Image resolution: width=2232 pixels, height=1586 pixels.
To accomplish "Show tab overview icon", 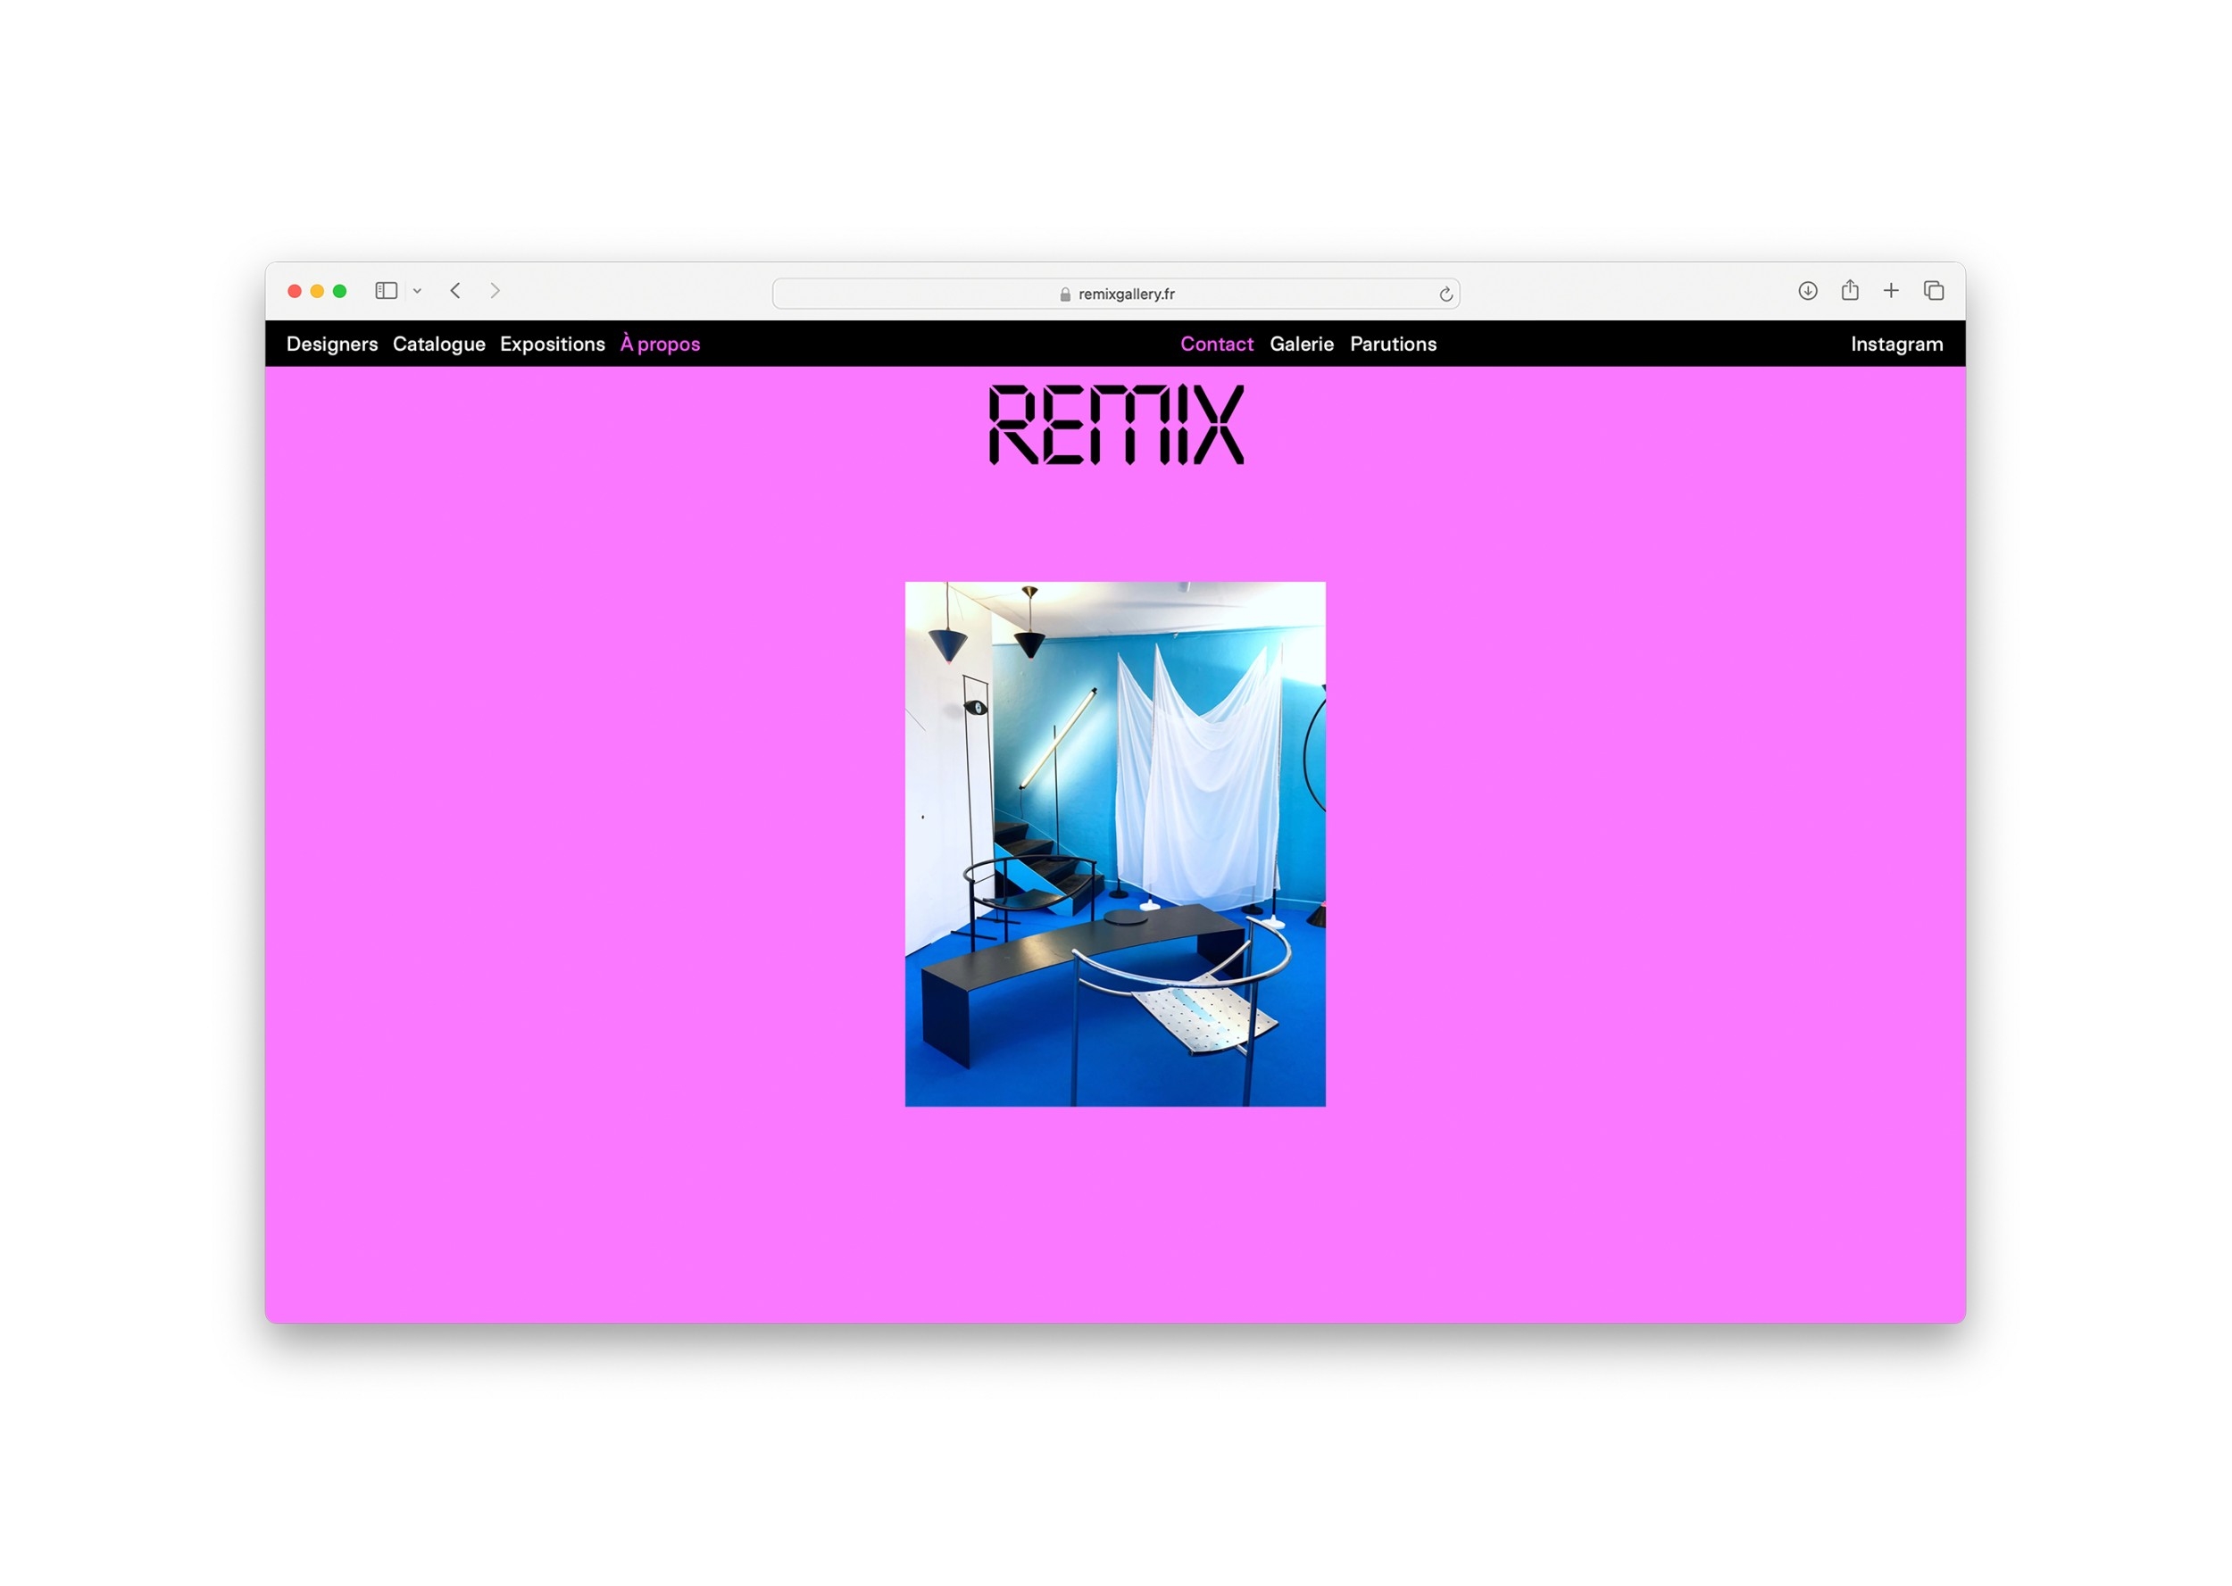I will pyautogui.click(x=1933, y=291).
